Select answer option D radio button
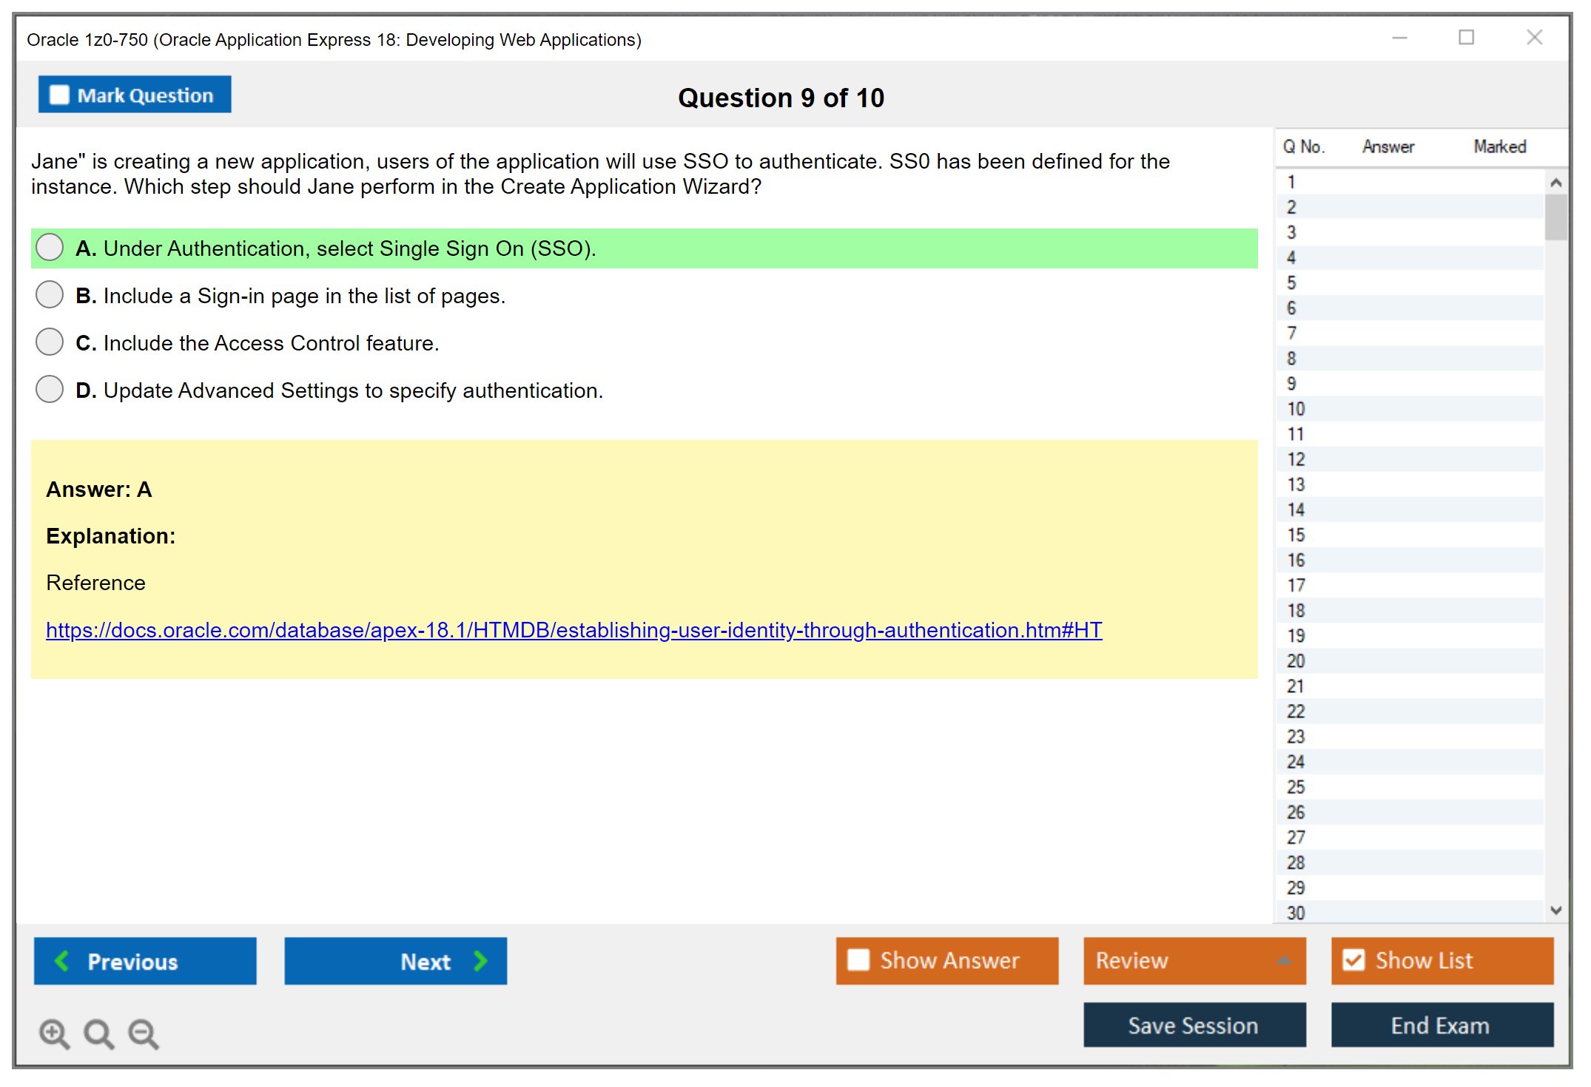The image size is (1591, 1087). pos(49,389)
